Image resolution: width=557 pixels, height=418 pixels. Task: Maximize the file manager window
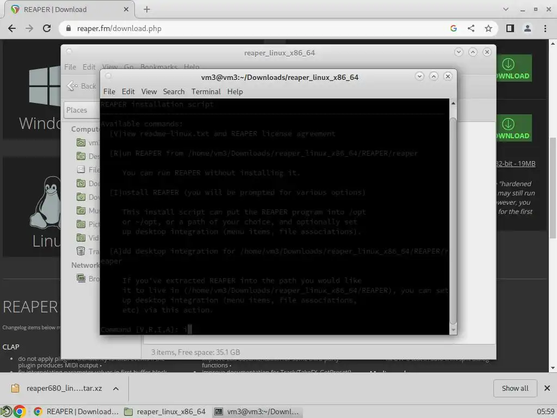point(473,52)
